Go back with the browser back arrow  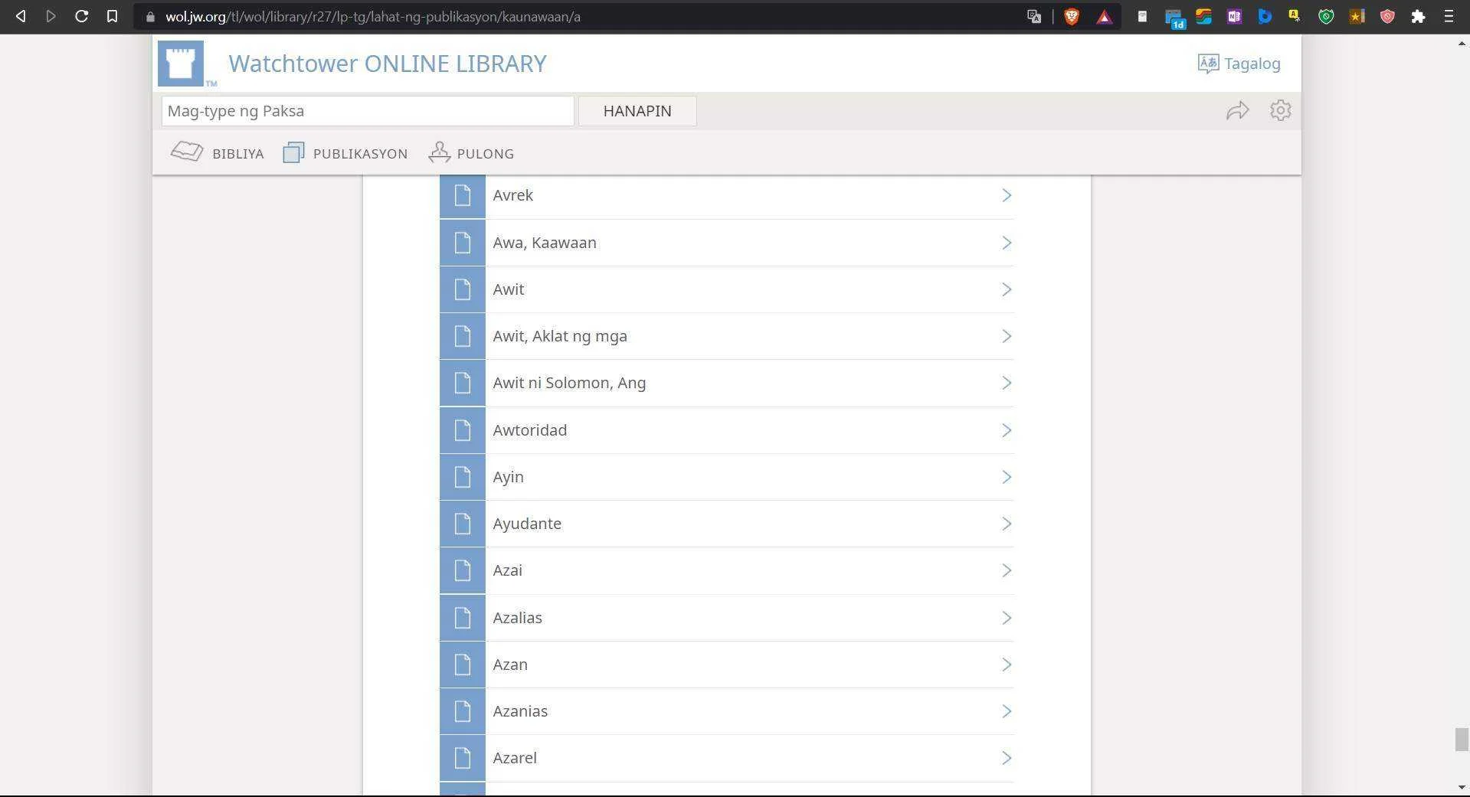[x=21, y=16]
